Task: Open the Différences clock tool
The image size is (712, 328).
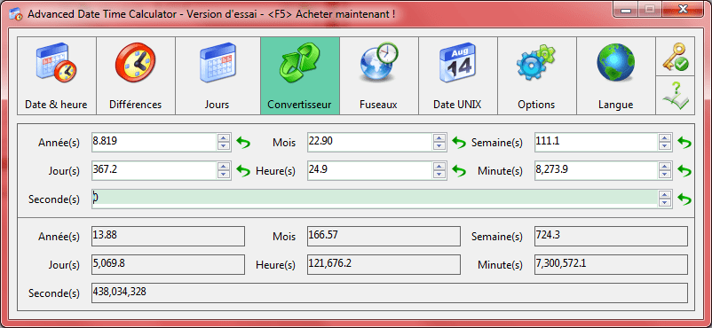Action: click(135, 75)
